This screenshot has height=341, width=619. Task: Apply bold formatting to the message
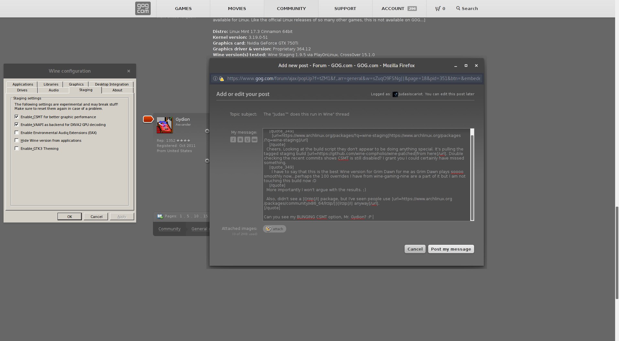point(240,139)
